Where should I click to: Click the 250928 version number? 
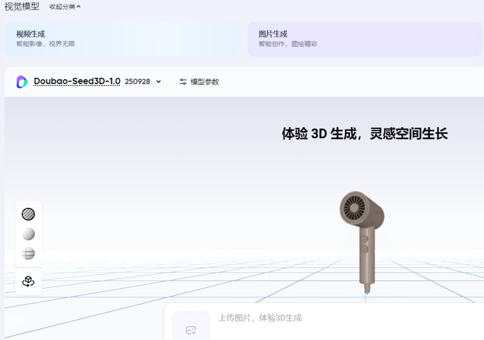click(137, 82)
